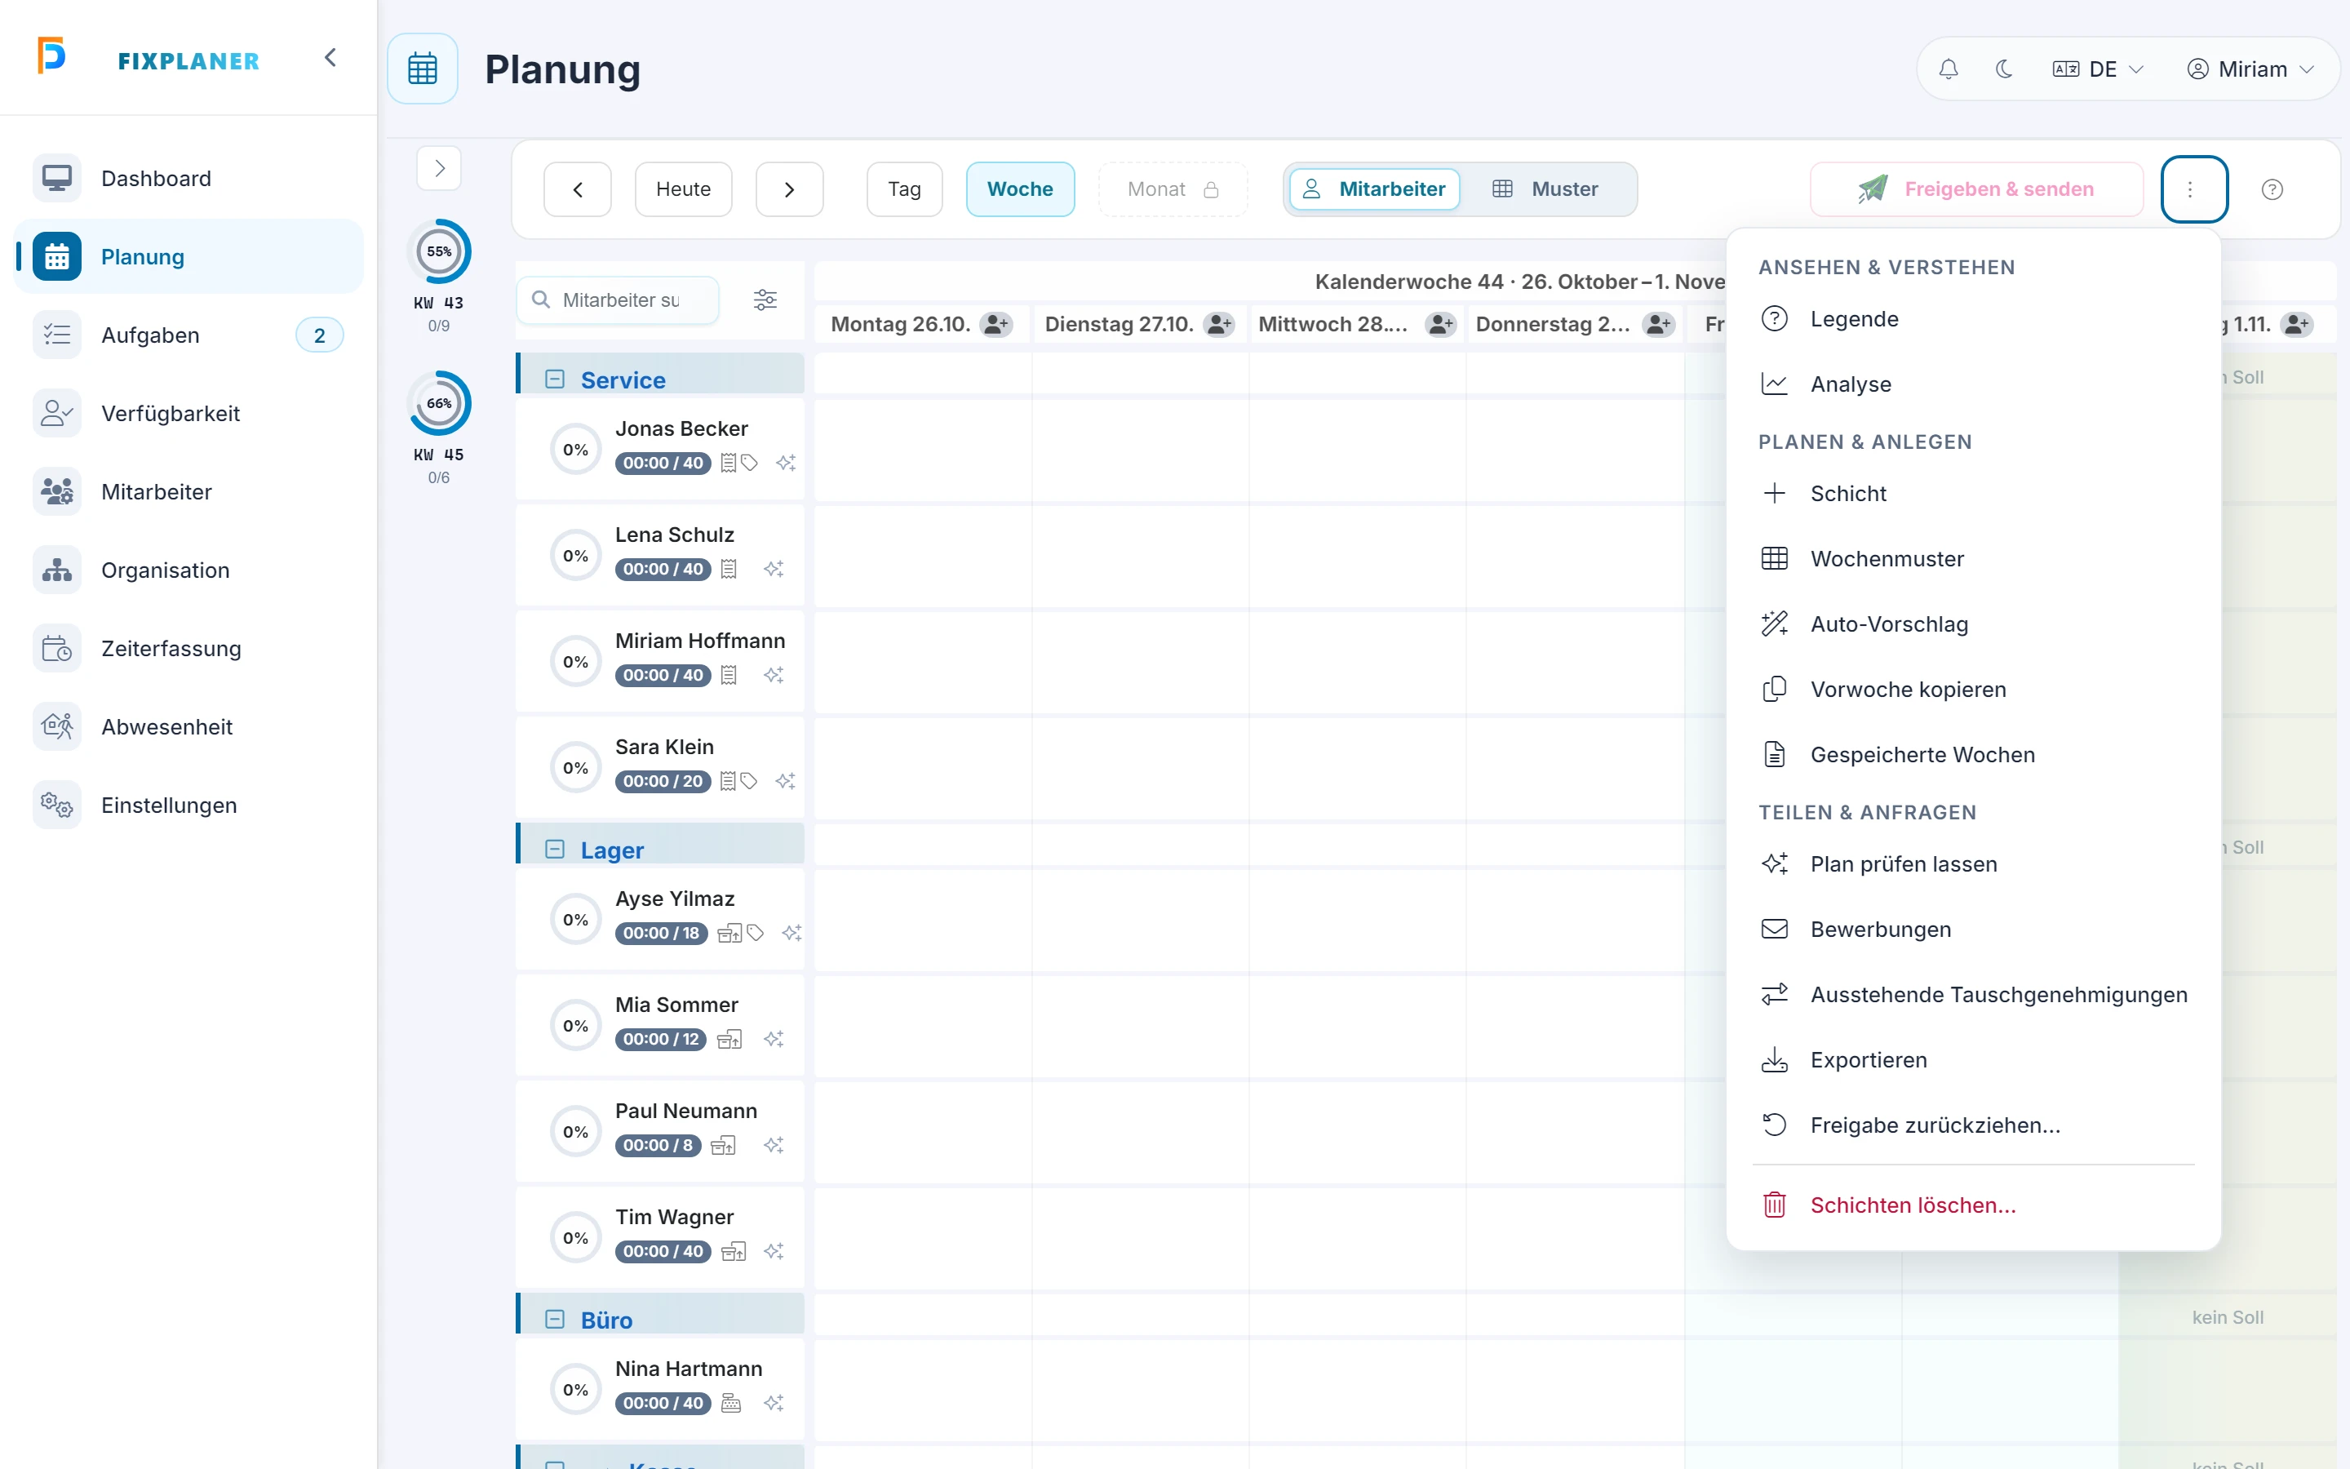The height and width of the screenshot is (1469, 2350).
Task: Open the help question mark icon
Action: pyautogui.click(x=2272, y=189)
